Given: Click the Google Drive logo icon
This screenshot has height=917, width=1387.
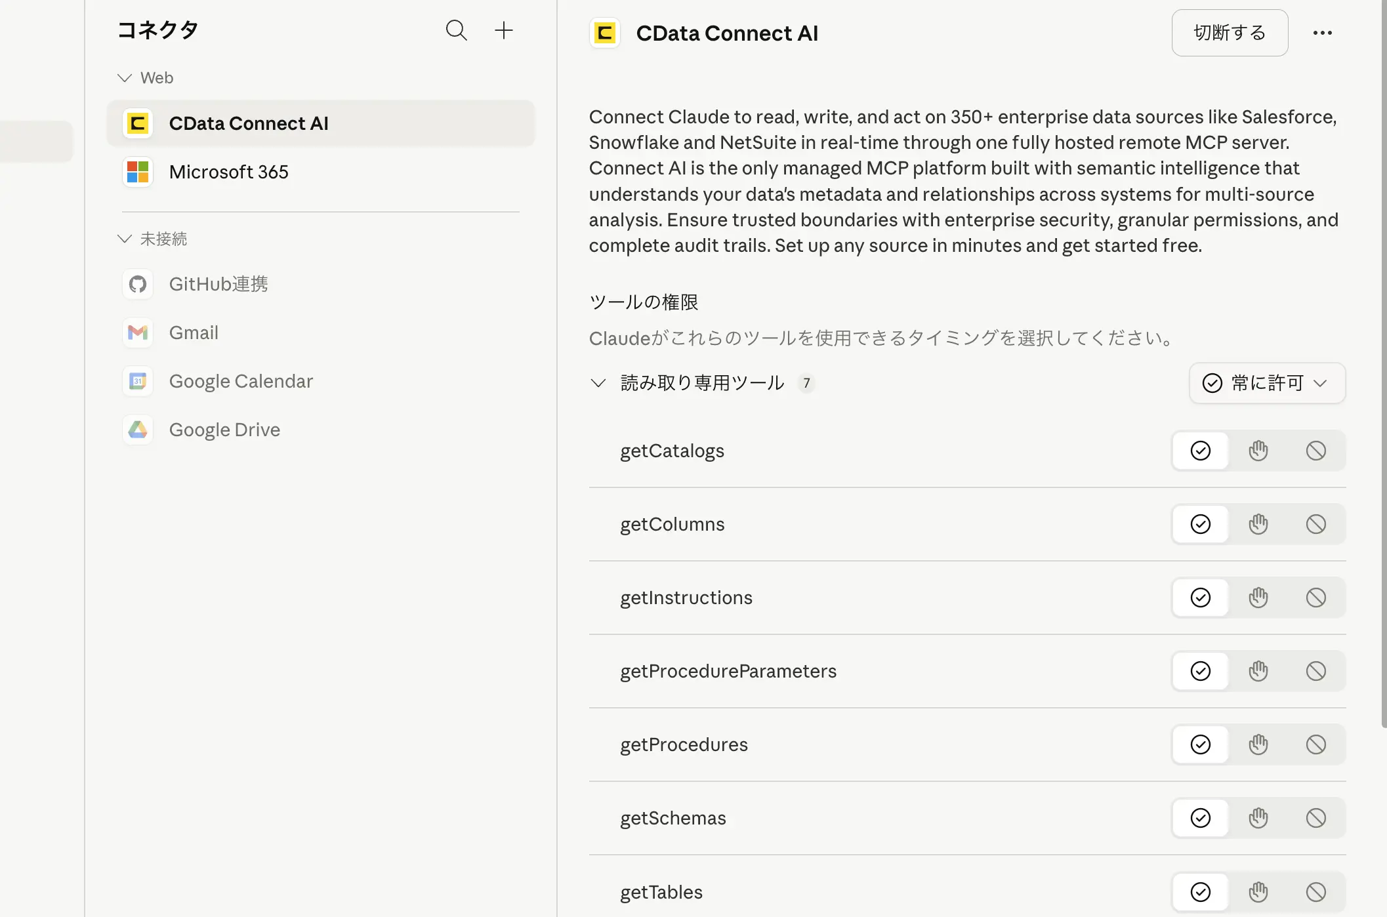Looking at the screenshot, I should pyautogui.click(x=138, y=430).
